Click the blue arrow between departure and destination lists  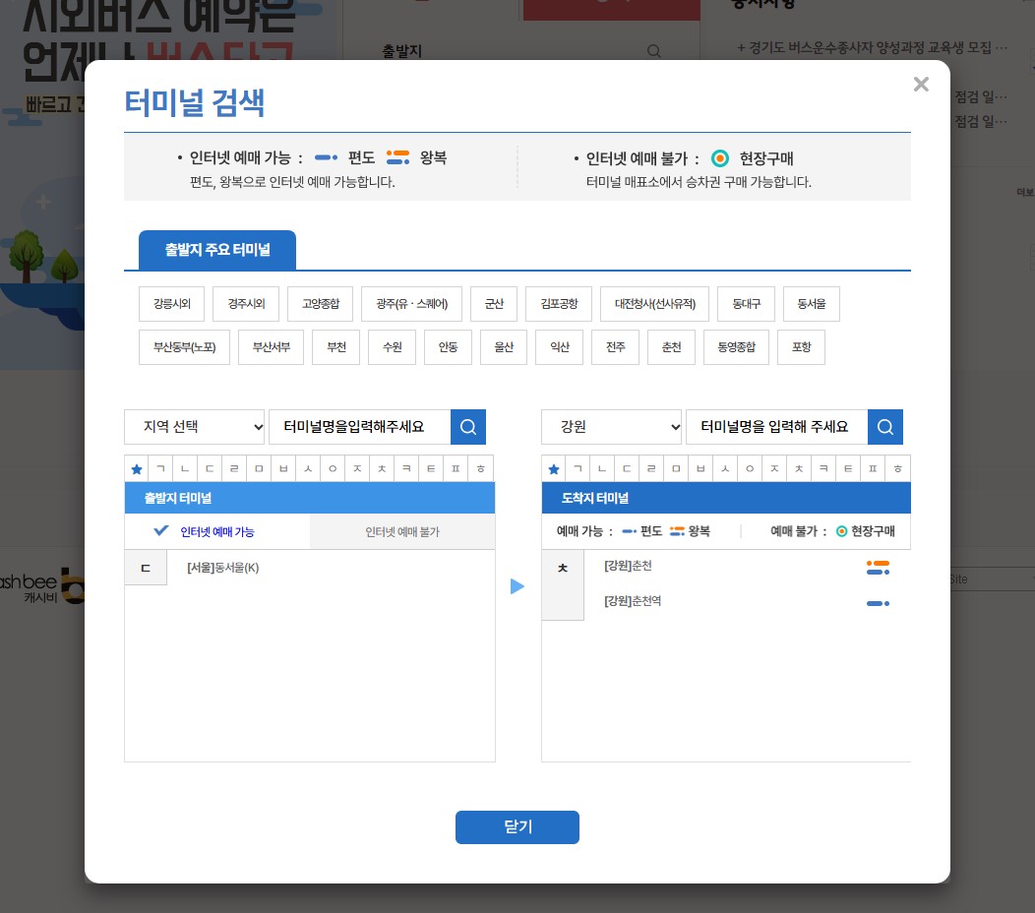[x=518, y=585]
